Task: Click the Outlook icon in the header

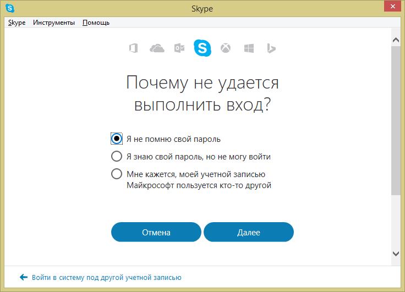Action: pos(179,49)
